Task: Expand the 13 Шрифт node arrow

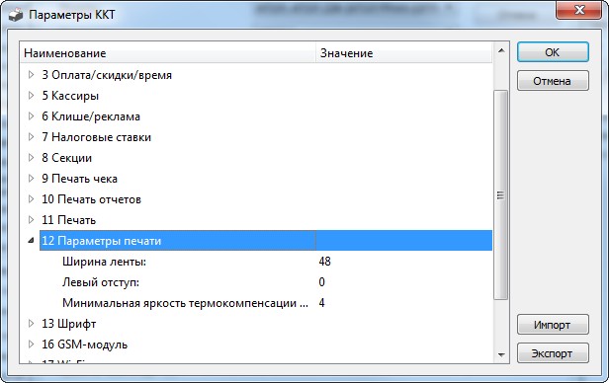Action: coord(31,324)
